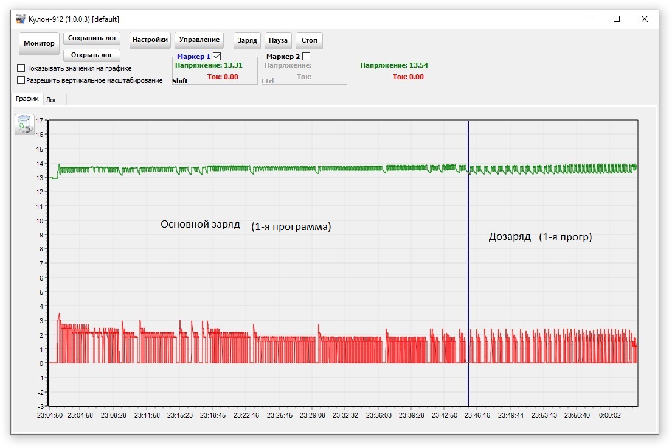Click the Управление button
Image resolution: width=672 pixels, height=448 pixels.
tap(199, 40)
